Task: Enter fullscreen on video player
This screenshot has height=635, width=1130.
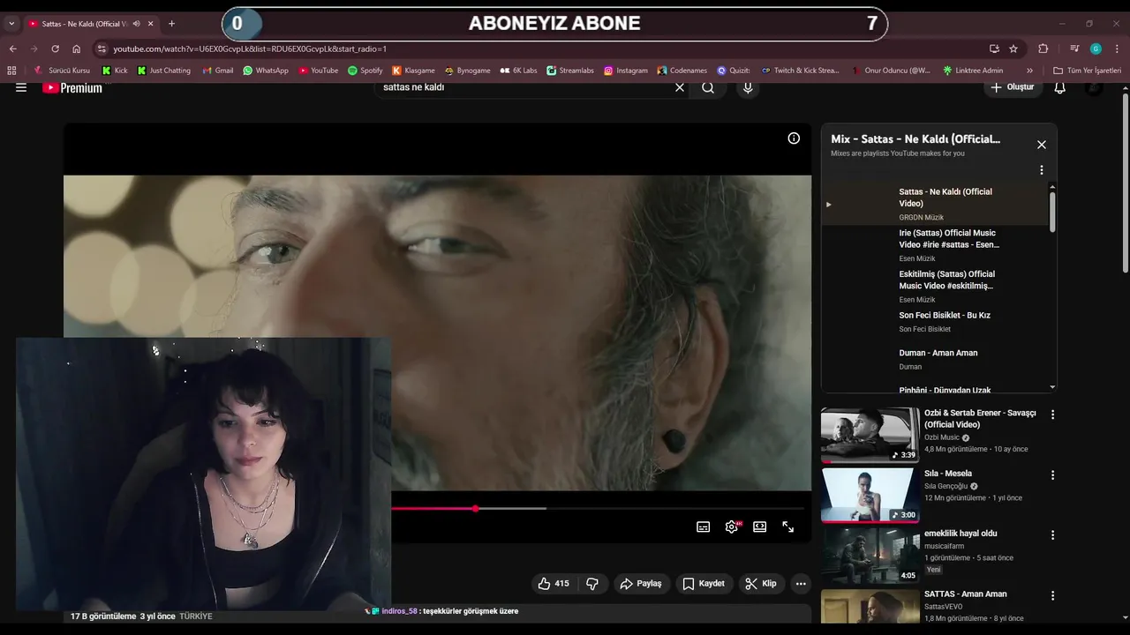Action: [788, 527]
